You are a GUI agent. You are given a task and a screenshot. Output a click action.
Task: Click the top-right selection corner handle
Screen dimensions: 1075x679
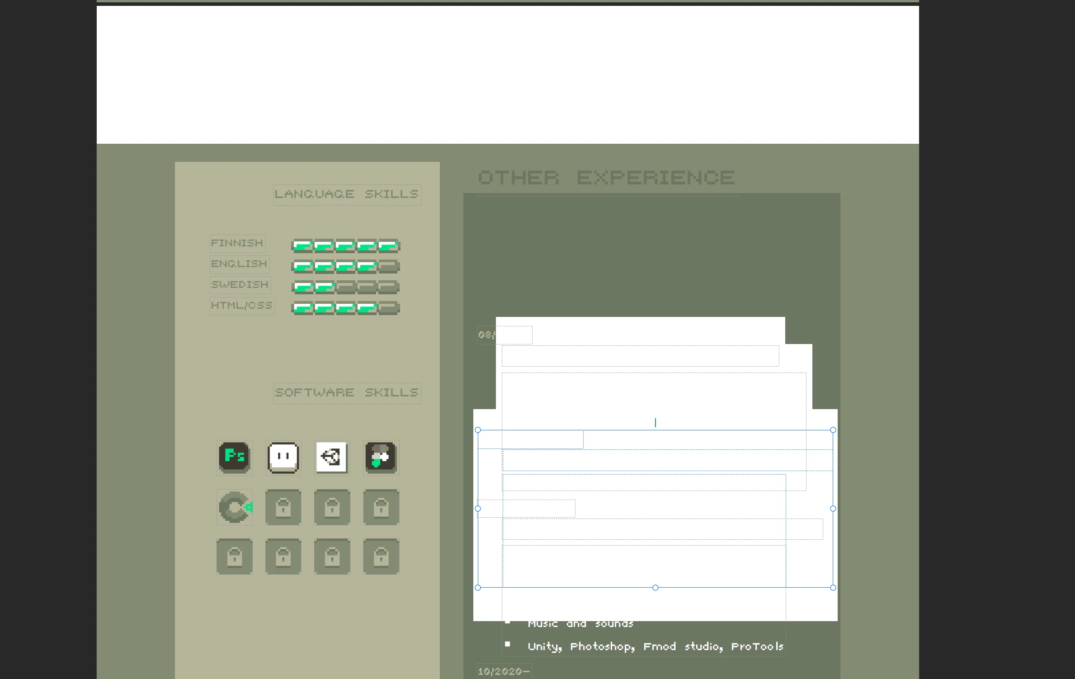tap(833, 430)
